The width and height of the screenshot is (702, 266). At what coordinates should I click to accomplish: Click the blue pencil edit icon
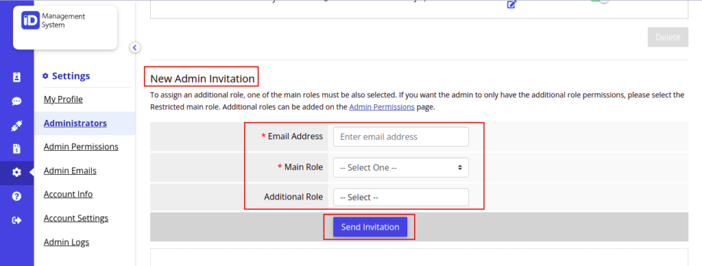[x=511, y=5]
